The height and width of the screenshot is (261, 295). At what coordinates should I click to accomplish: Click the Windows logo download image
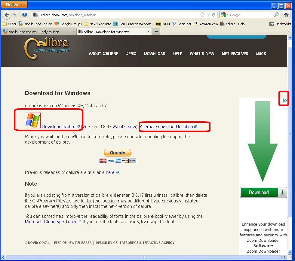(33, 120)
